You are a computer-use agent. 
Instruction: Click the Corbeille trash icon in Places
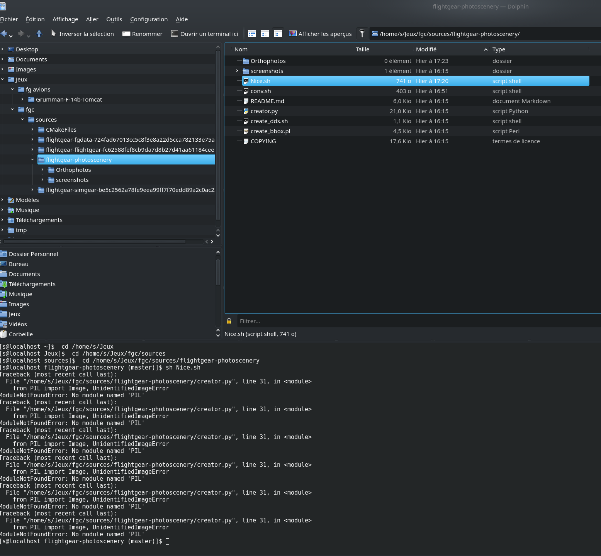pos(4,334)
